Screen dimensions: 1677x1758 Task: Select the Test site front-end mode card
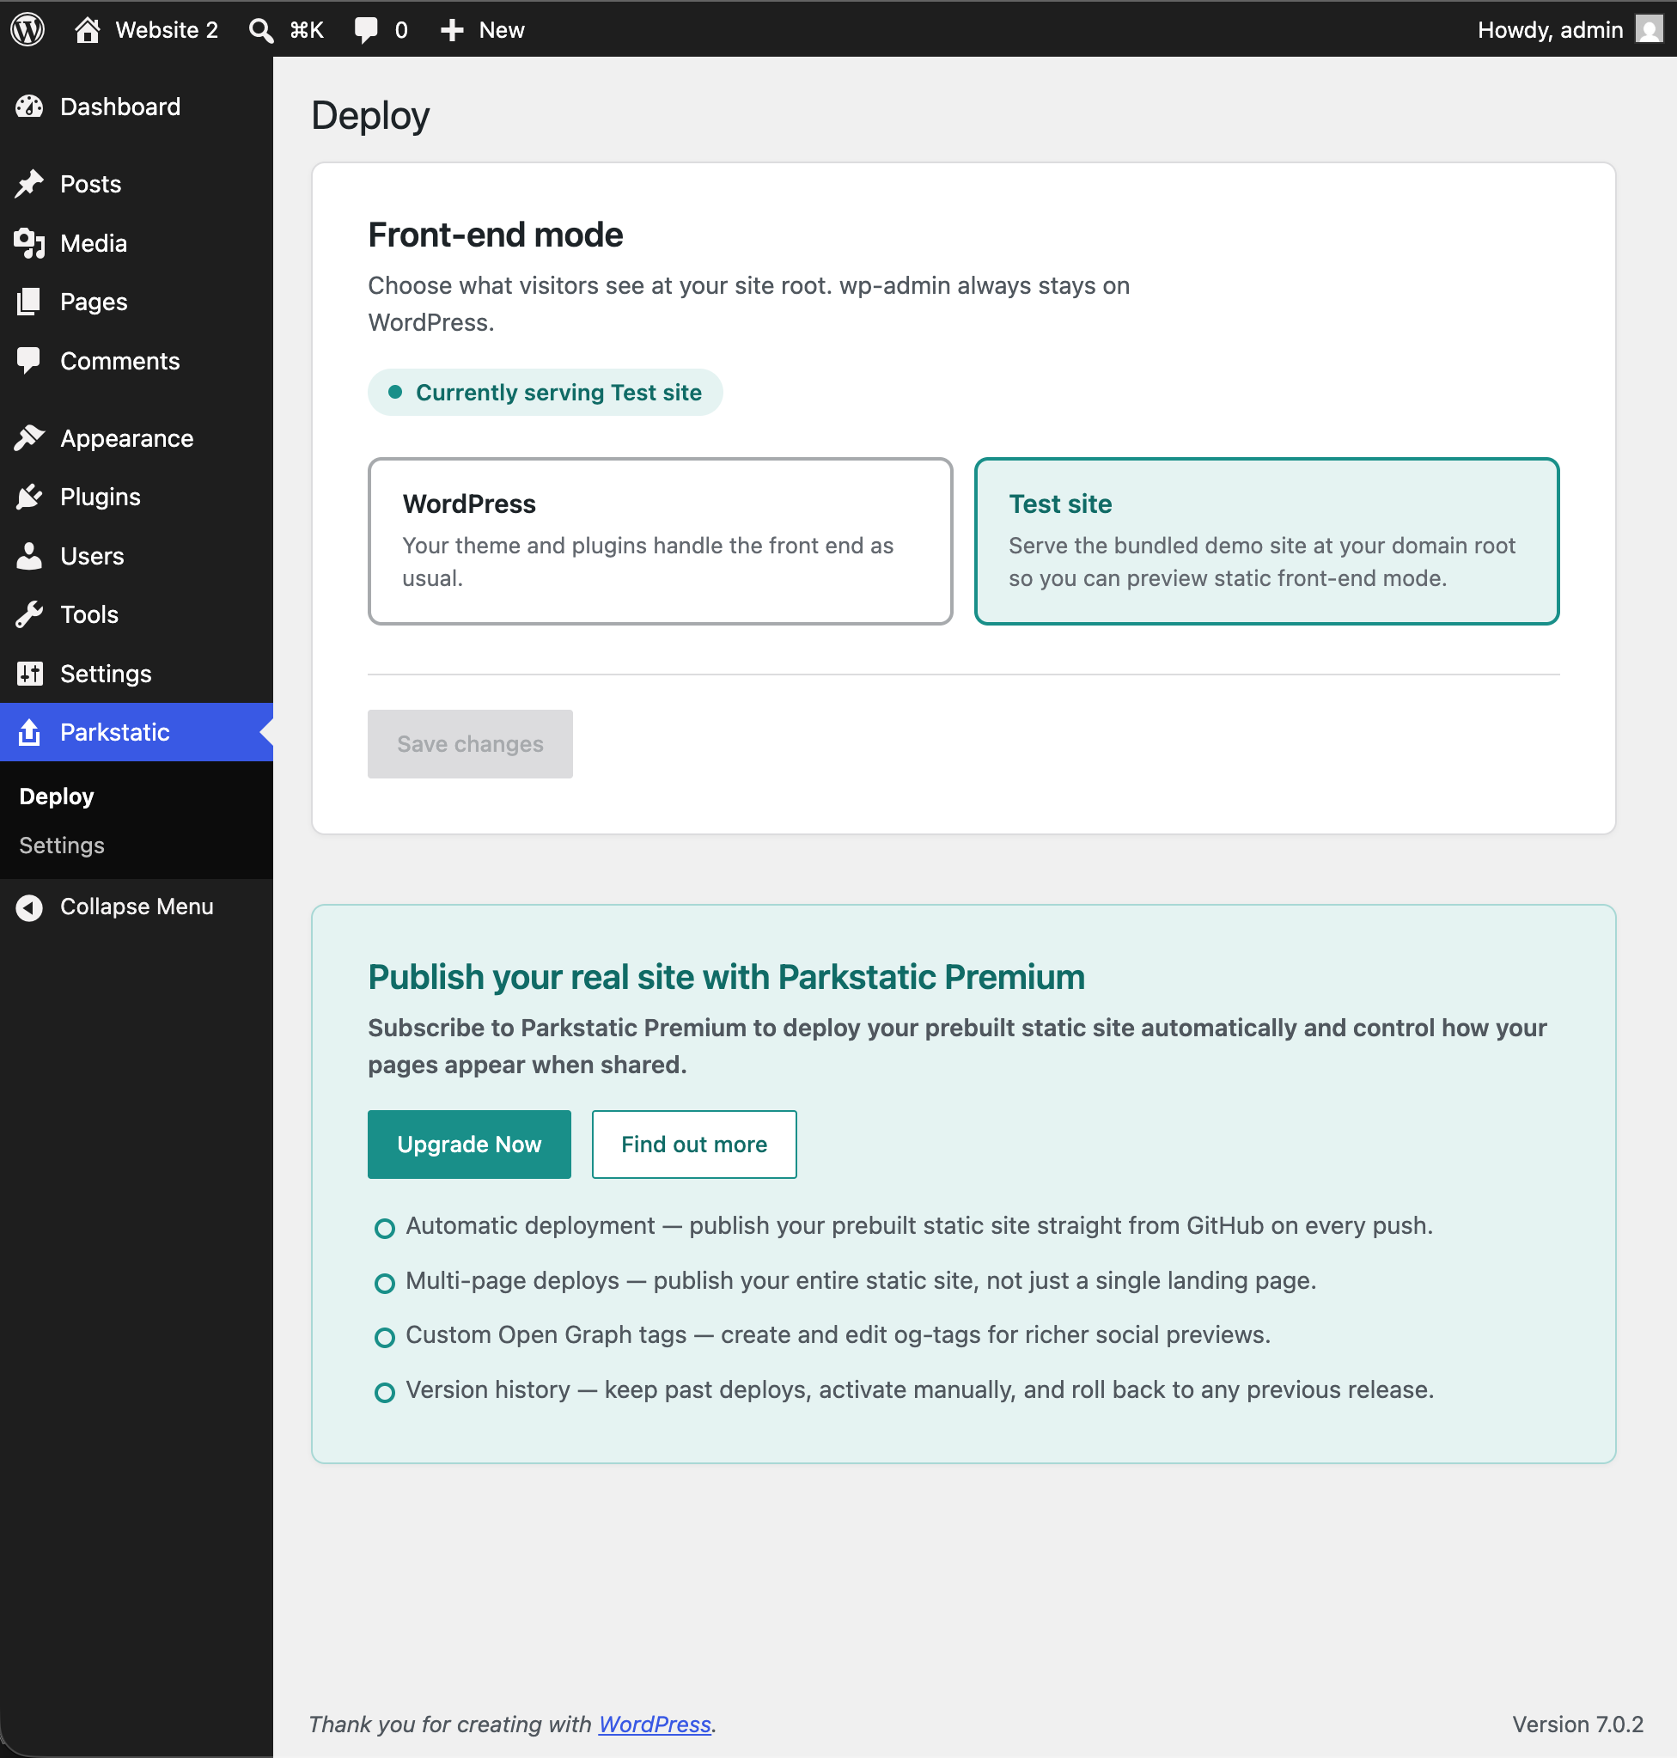pyautogui.click(x=1265, y=541)
